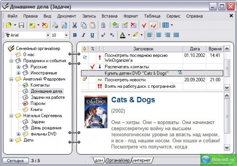This screenshot has width=237, height=166.
Task: Click the New document star icon
Action: [32, 25]
